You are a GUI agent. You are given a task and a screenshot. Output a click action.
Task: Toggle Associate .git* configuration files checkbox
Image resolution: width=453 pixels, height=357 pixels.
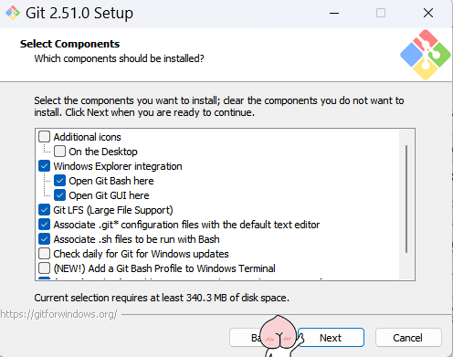(x=44, y=225)
